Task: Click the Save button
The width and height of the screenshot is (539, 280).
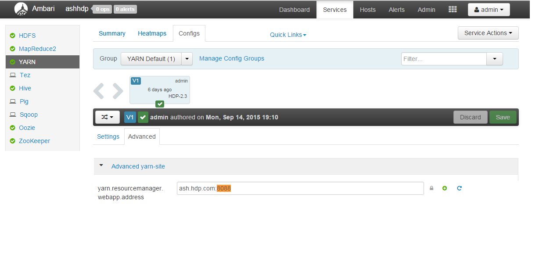Action: pos(503,117)
